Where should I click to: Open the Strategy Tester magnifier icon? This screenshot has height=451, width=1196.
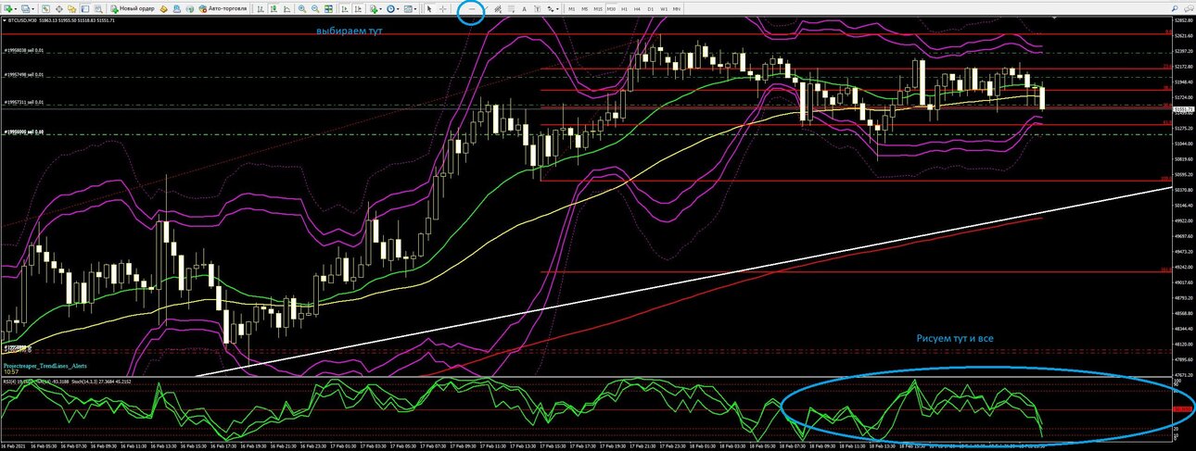[x=98, y=8]
